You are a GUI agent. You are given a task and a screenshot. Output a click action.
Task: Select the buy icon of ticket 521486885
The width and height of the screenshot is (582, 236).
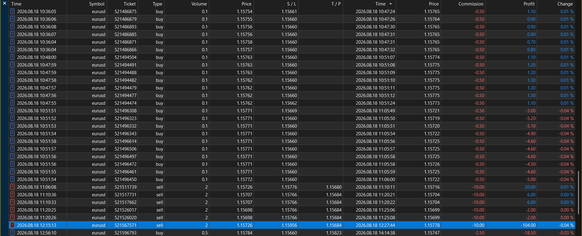coord(13,34)
